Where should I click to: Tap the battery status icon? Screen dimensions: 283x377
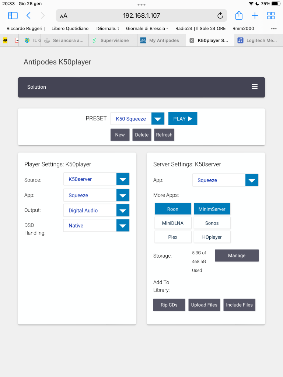coord(276,4)
